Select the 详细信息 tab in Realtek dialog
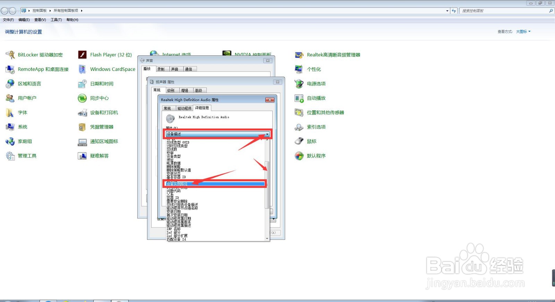This screenshot has width=555, height=302. (202, 108)
